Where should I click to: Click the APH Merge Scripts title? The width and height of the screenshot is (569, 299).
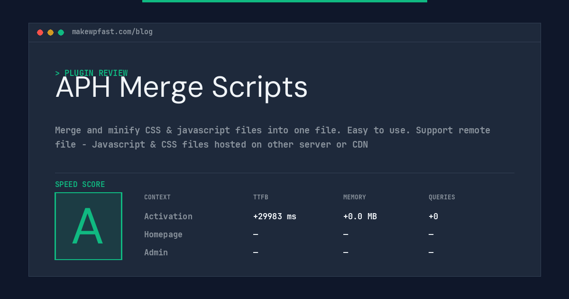(182, 88)
